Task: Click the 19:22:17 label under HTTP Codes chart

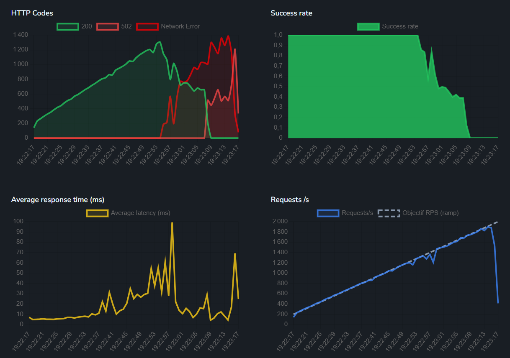Action: tap(26, 155)
